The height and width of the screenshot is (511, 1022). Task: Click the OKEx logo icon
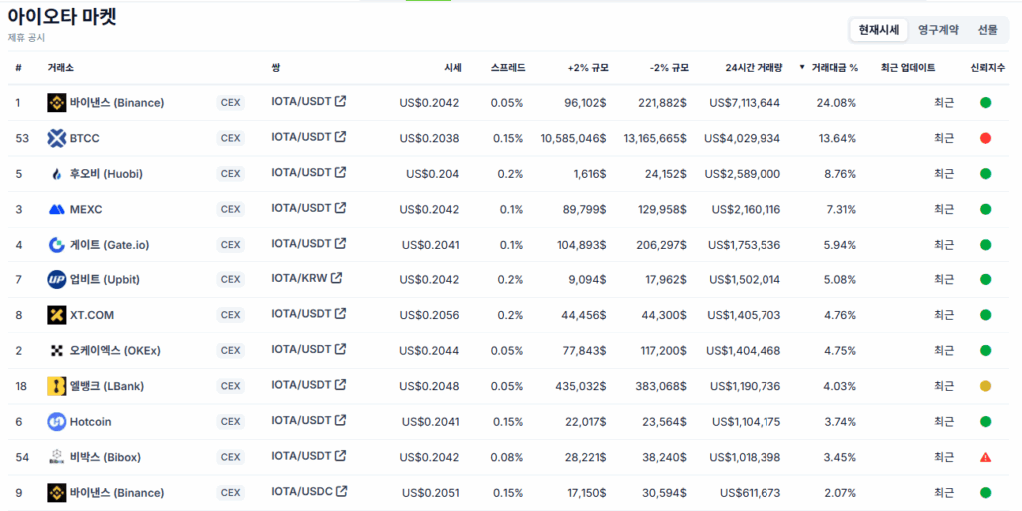[57, 350]
